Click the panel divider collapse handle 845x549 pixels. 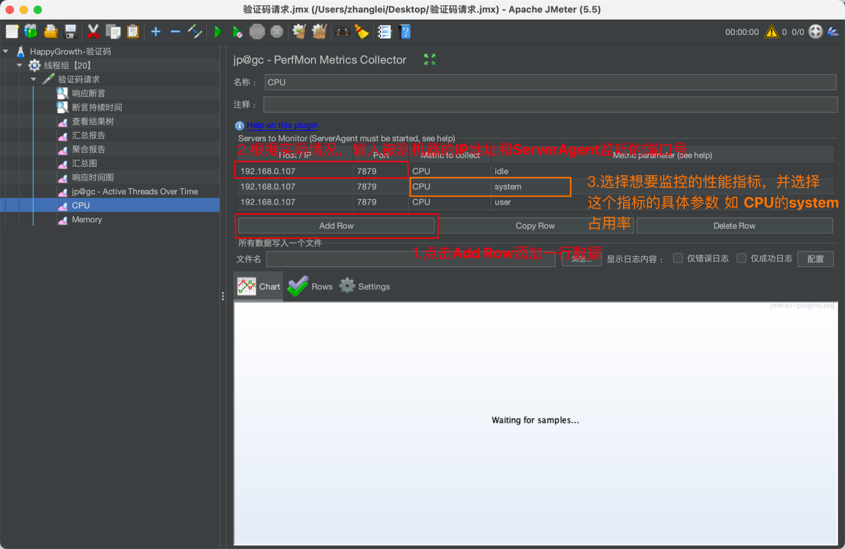223,296
